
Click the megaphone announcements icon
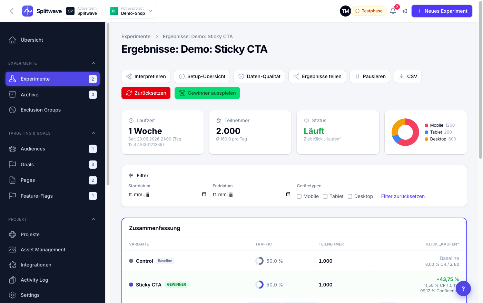click(405, 11)
